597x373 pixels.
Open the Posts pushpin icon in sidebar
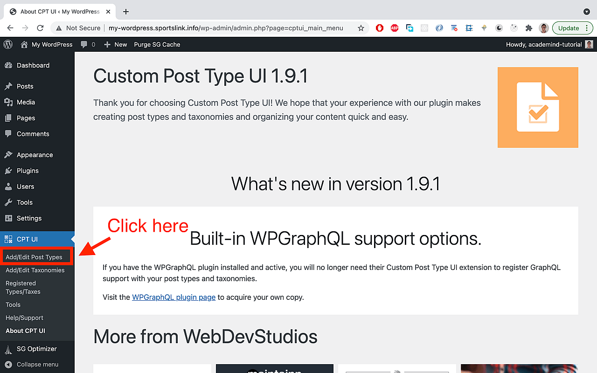point(9,86)
